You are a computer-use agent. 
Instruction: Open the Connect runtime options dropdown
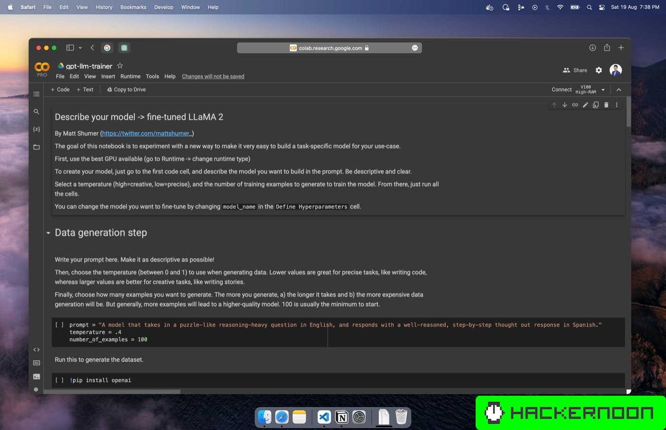(603, 90)
